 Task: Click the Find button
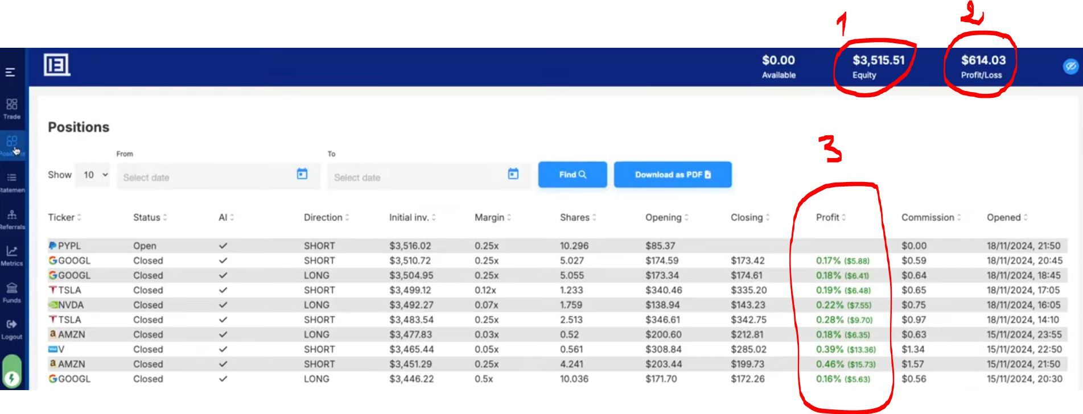[573, 175]
